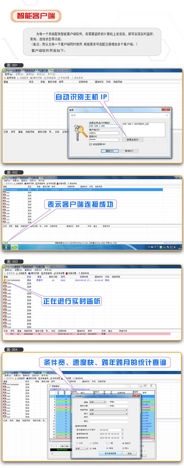Select the channel (01) icon showing 录音中 status
This screenshot has height=468, width=184.
5,280
